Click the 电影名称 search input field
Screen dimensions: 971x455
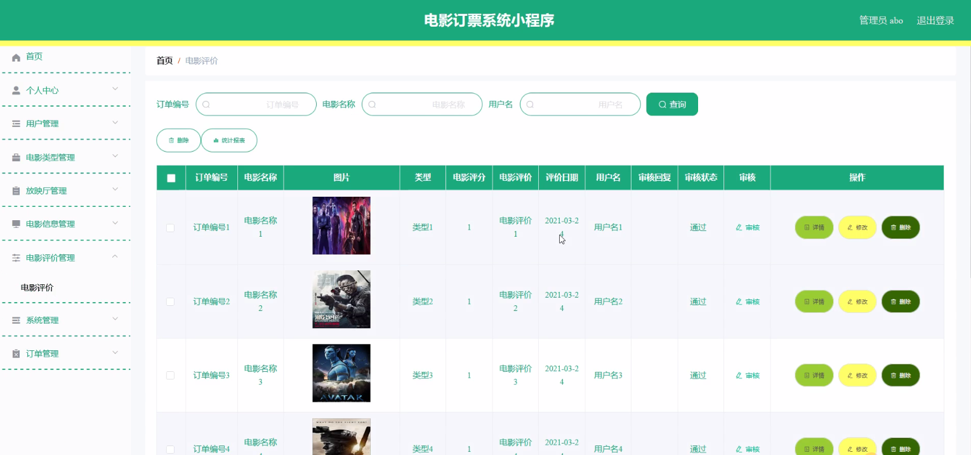tap(422, 105)
